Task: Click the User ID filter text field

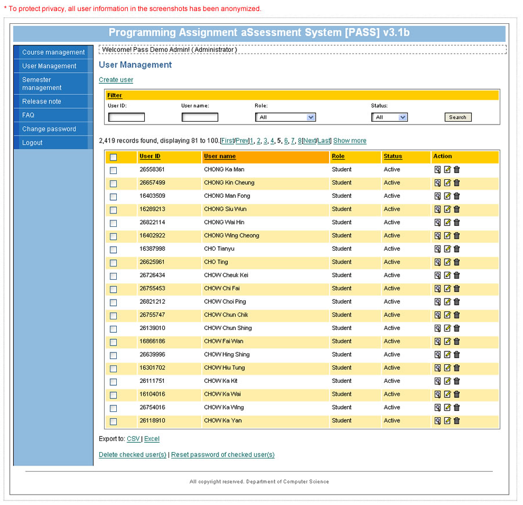Action: [x=126, y=118]
